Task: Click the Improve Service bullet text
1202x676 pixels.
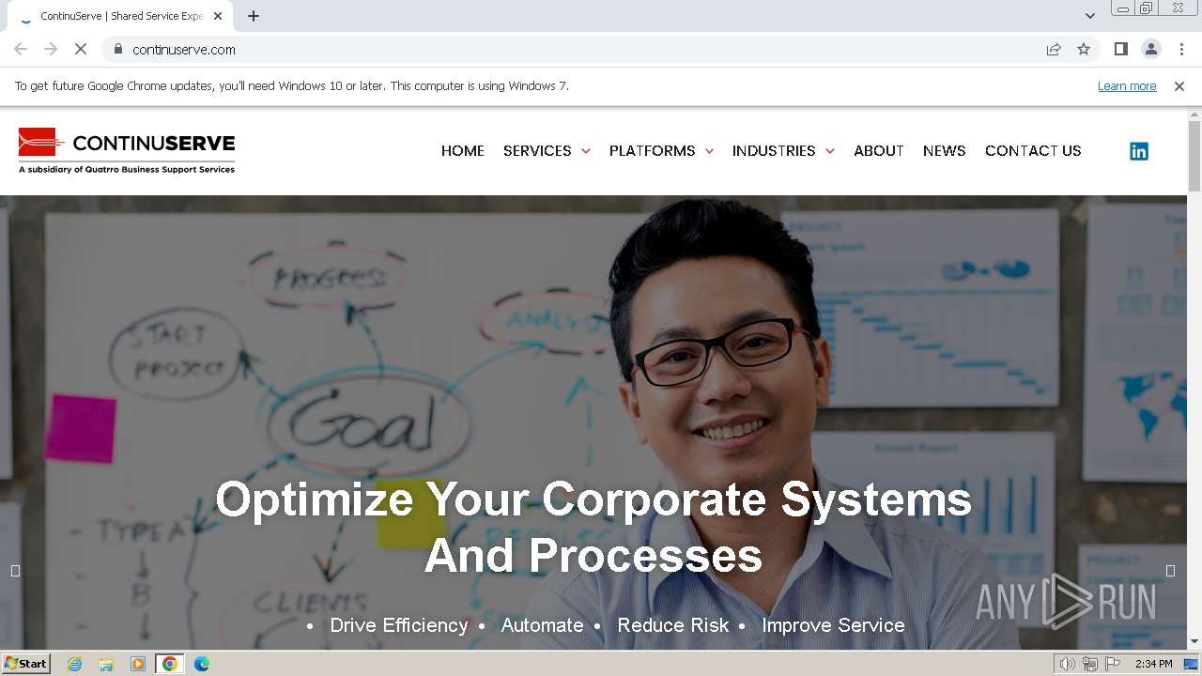Action: tap(833, 625)
